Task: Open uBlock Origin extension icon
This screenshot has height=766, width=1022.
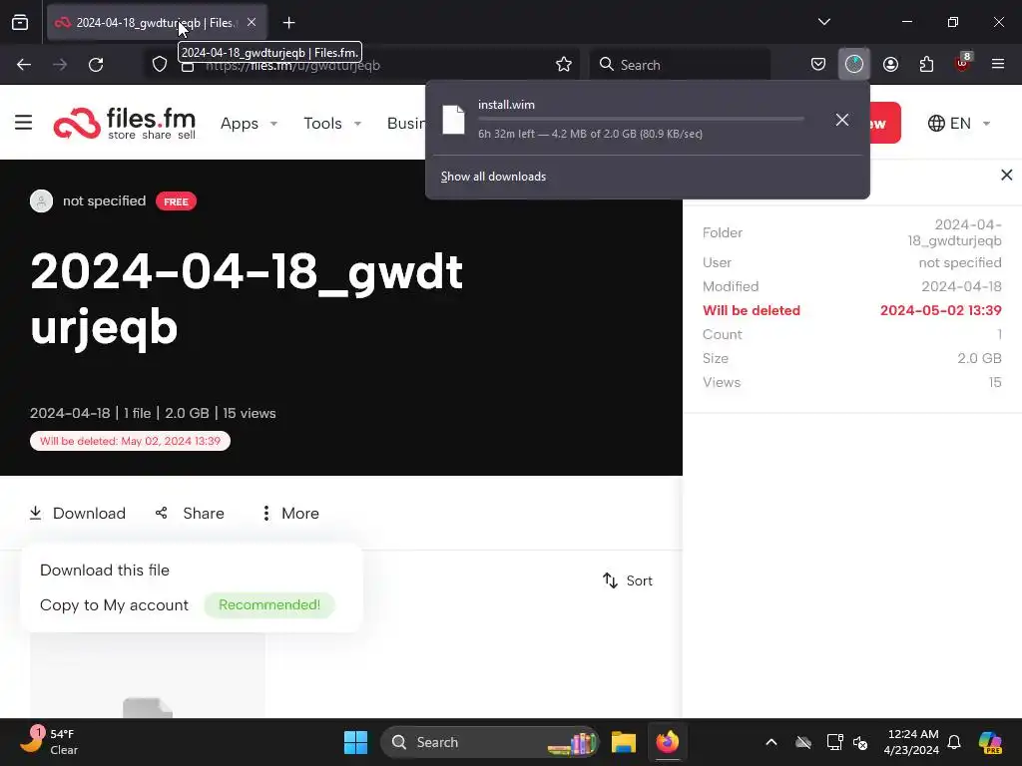Action: tap(963, 63)
